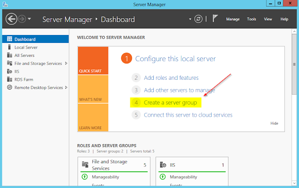Select the Dashboard icon in sidebar

(x=10, y=40)
